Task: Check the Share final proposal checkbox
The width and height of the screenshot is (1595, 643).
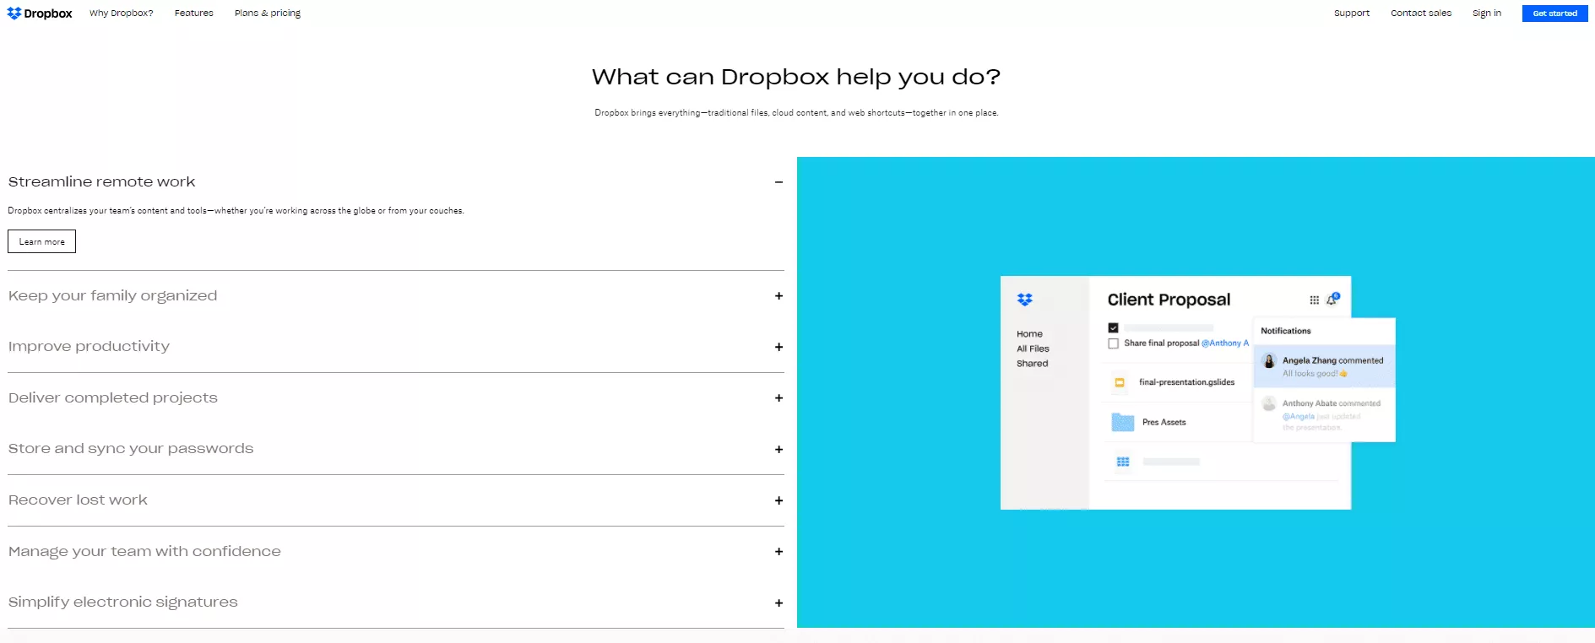Action: tap(1114, 343)
